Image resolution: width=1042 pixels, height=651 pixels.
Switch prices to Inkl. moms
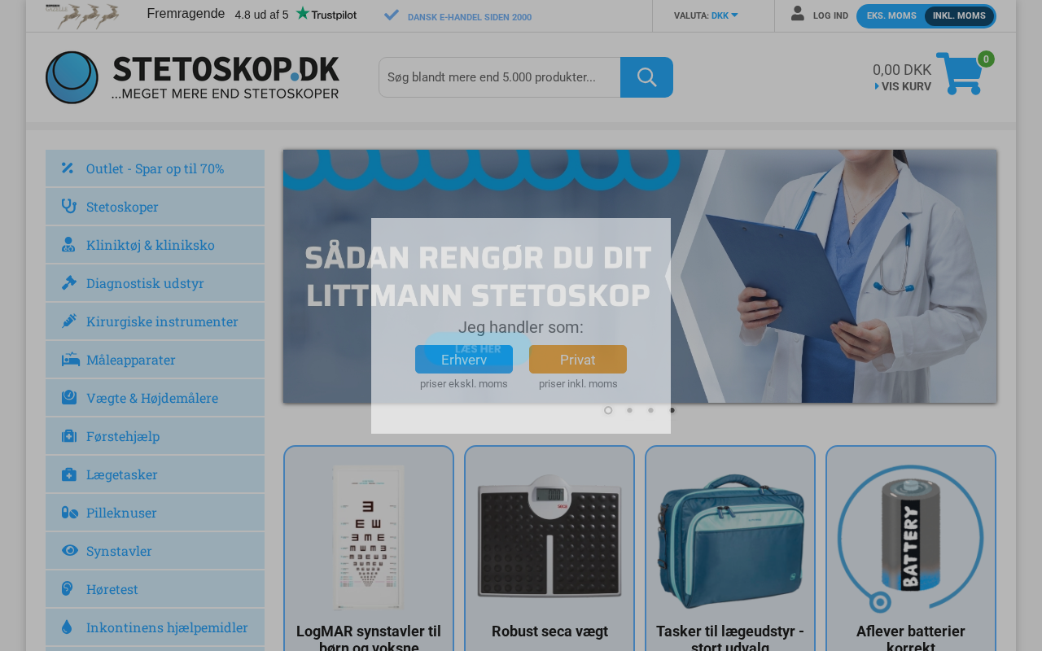(x=959, y=16)
